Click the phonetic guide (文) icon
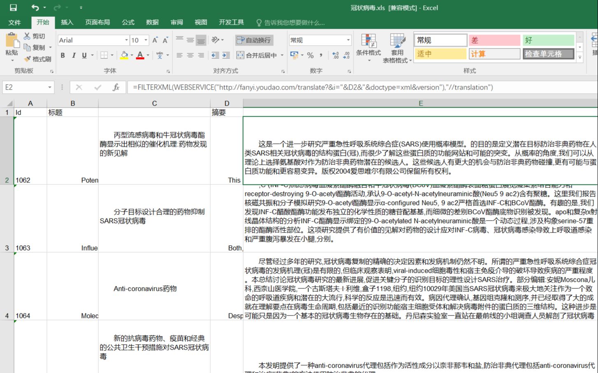The width and height of the screenshot is (598, 373). [159, 55]
